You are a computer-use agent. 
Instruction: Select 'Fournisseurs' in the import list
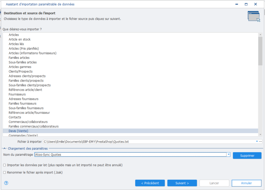point(17,94)
